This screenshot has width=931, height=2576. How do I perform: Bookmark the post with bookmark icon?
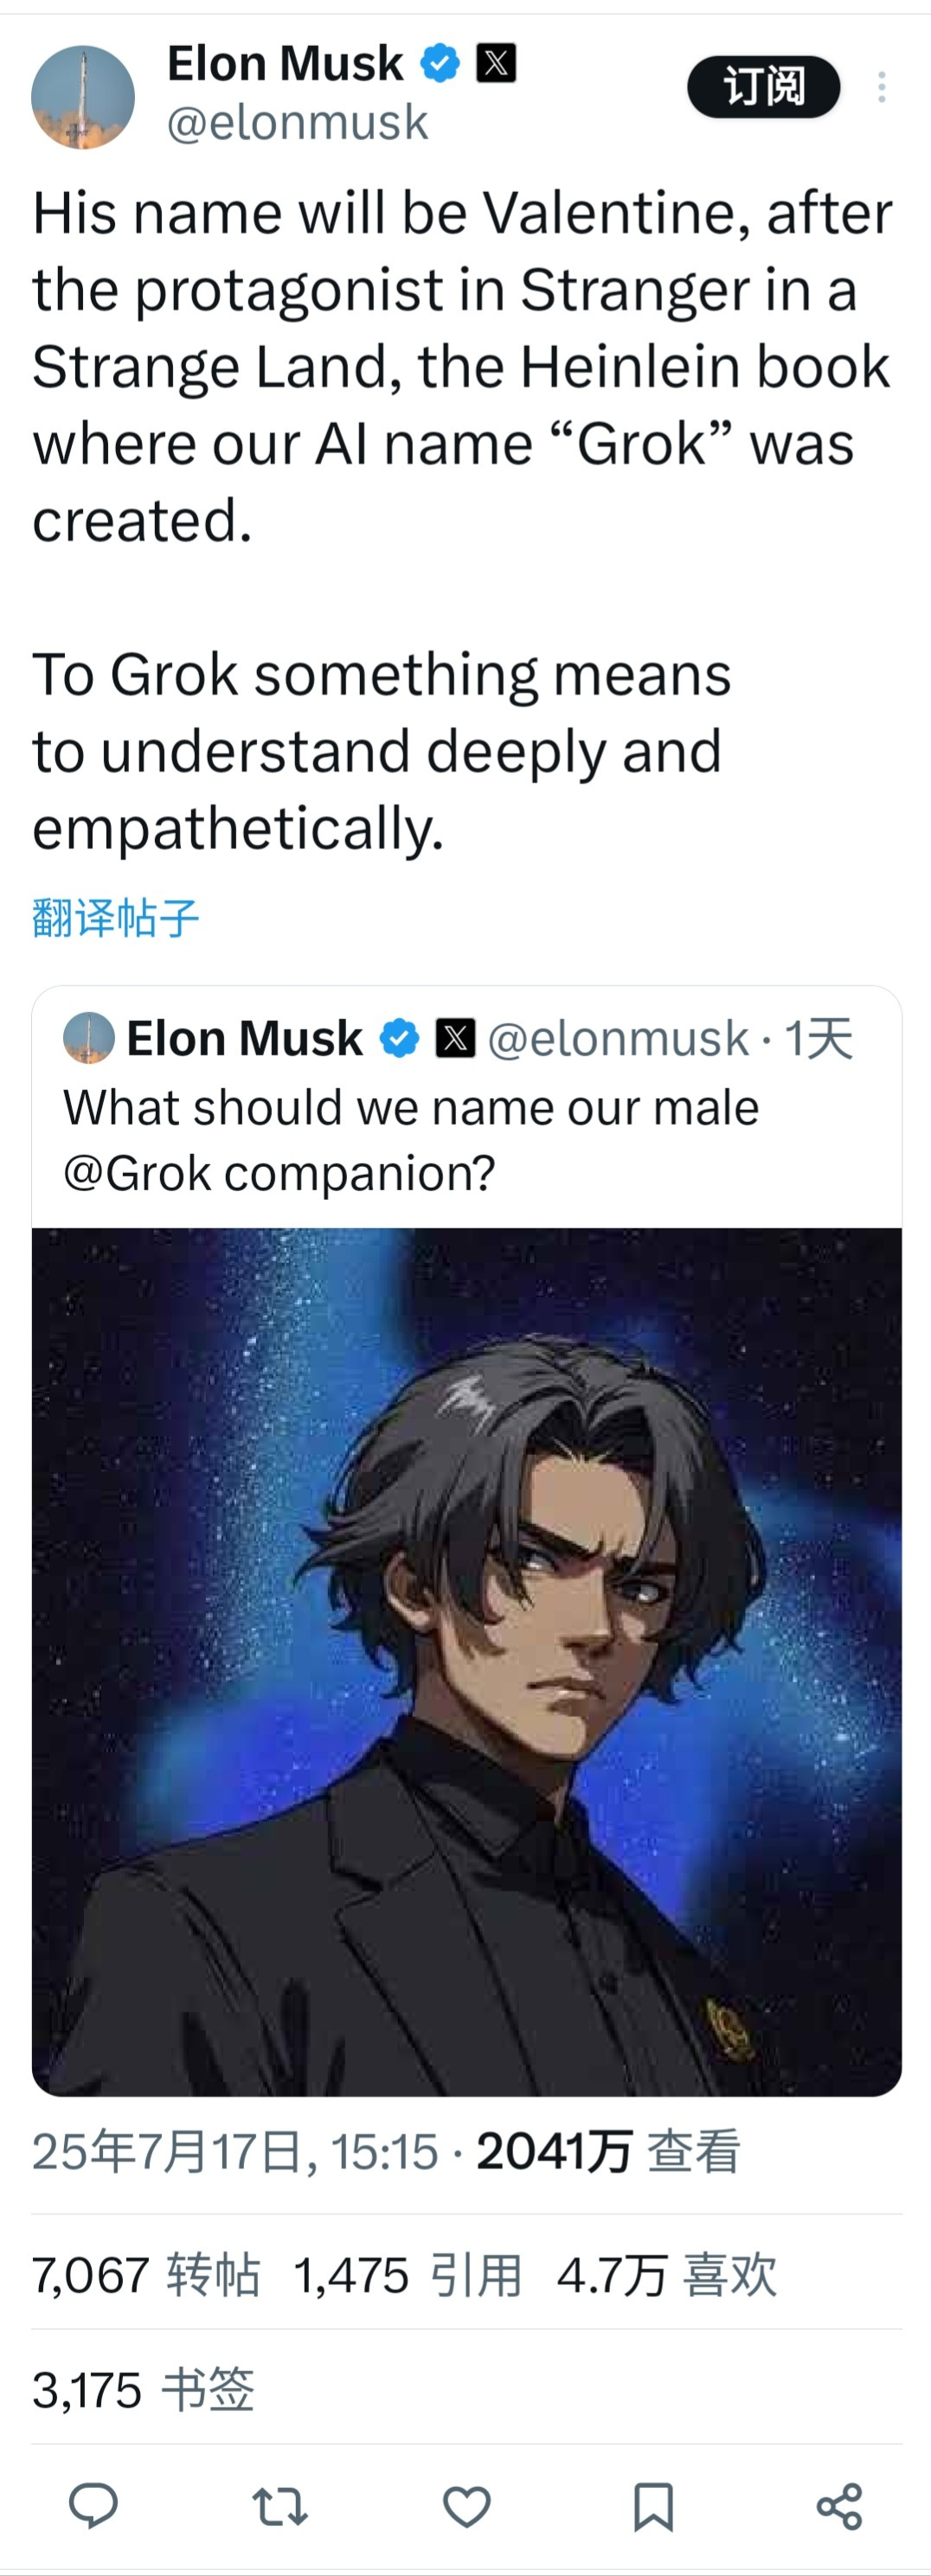(x=653, y=2506)
